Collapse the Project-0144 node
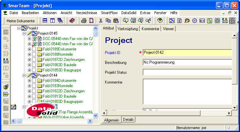This screenshot has height=132, width=240. (x=24, y=75)
